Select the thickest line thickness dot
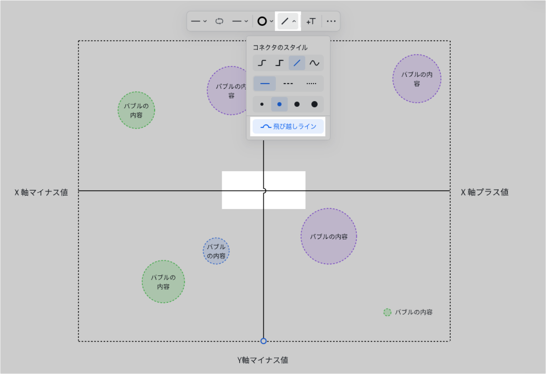 point(315,104)
